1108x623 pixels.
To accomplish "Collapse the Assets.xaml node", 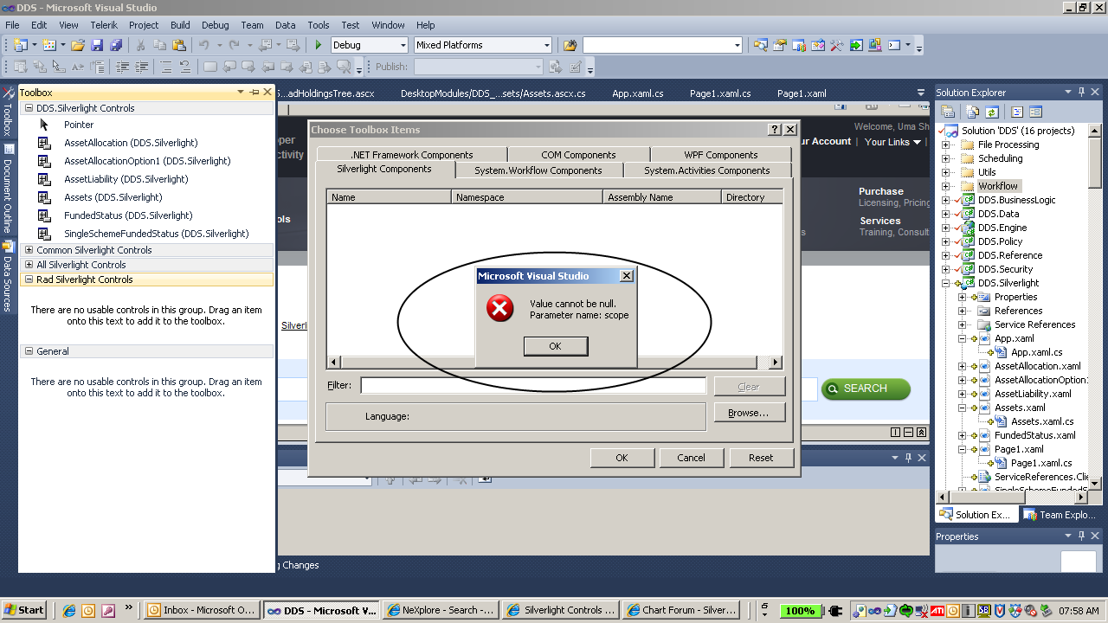I will (962, 408).
